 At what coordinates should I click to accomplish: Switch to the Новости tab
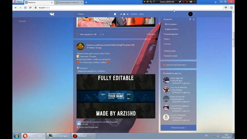click(x=39, y=2)
